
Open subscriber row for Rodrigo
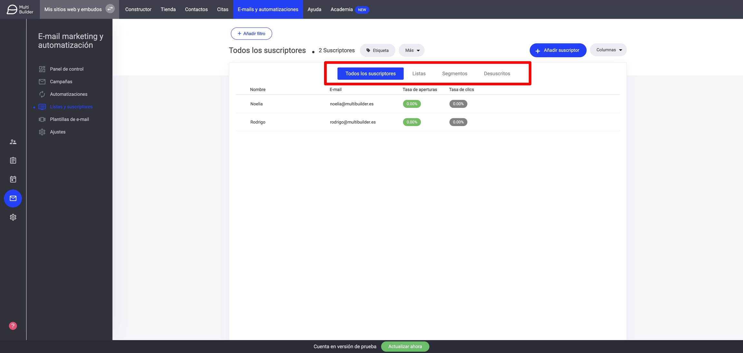click(x=258, y=122)
